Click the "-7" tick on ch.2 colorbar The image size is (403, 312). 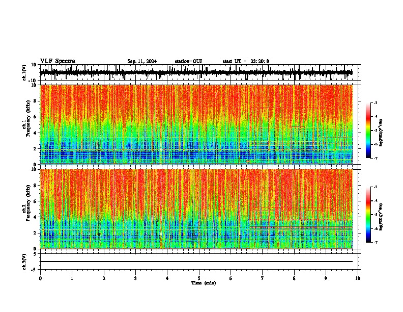pos(376,242)
